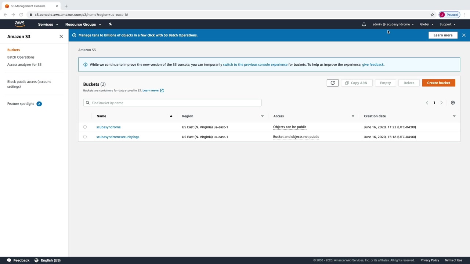
Task: Go to next page of buckets
Action: [x=441, y=103]
